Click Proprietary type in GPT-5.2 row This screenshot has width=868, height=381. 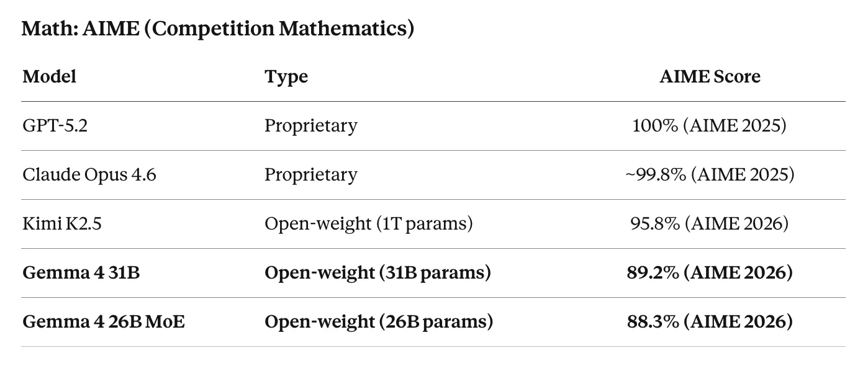pos(311,126)
